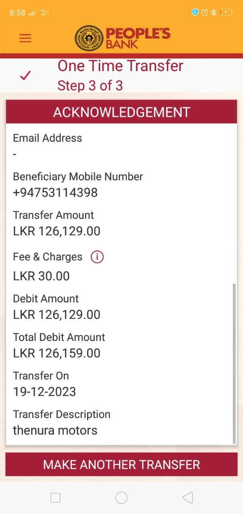Tap the Transfer On date 19-12-2023

(x=45, y=392)
